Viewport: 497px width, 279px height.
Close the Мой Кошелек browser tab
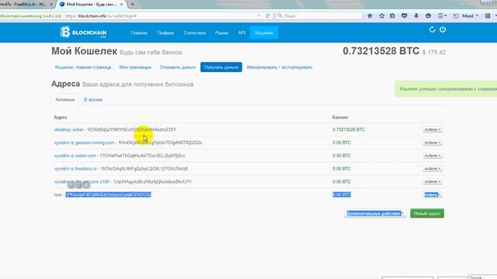tap(121, 5)
